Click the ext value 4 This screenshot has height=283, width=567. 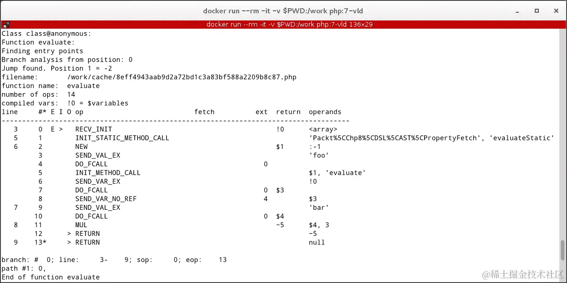point(266,199)
